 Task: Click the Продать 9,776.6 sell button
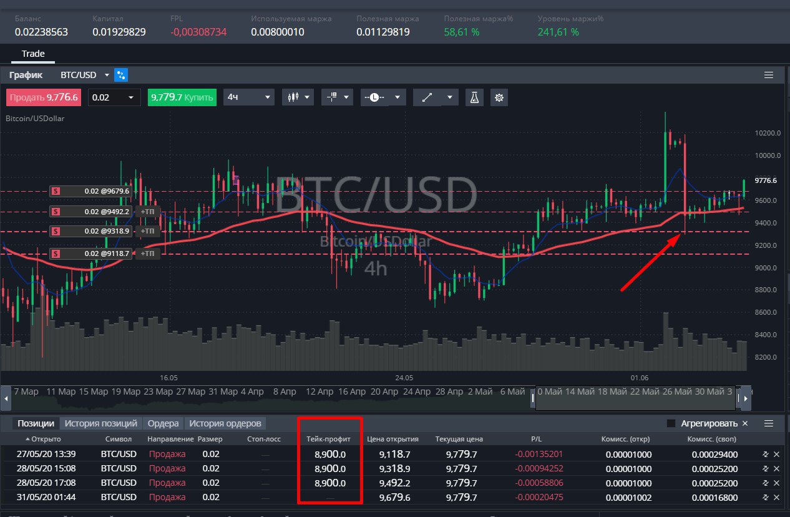pyautogui.click(x=44, y=97)
